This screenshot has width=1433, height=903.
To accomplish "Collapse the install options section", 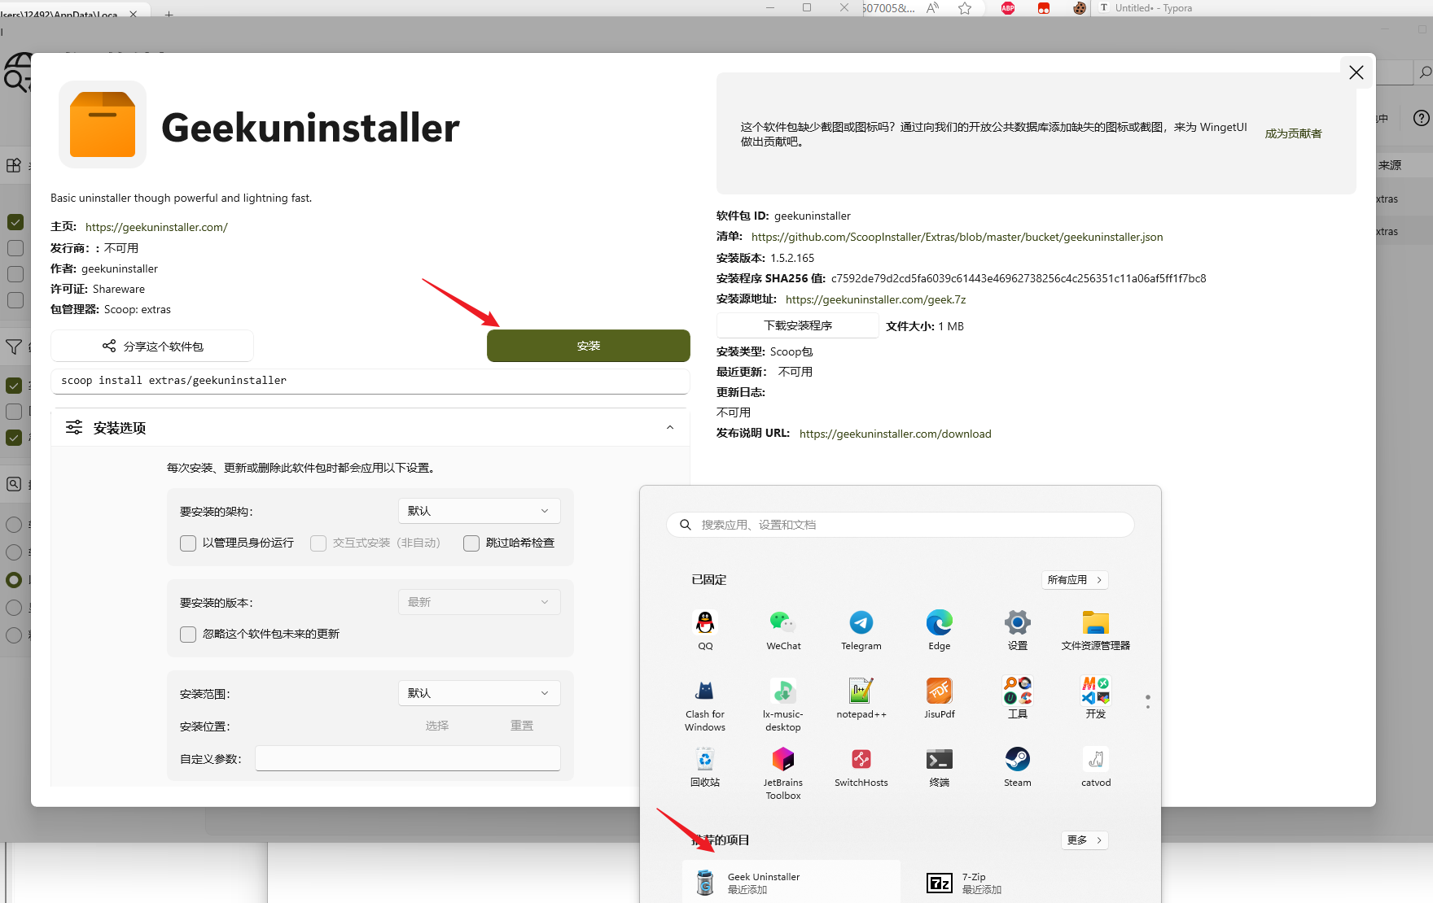I will 669,428.
